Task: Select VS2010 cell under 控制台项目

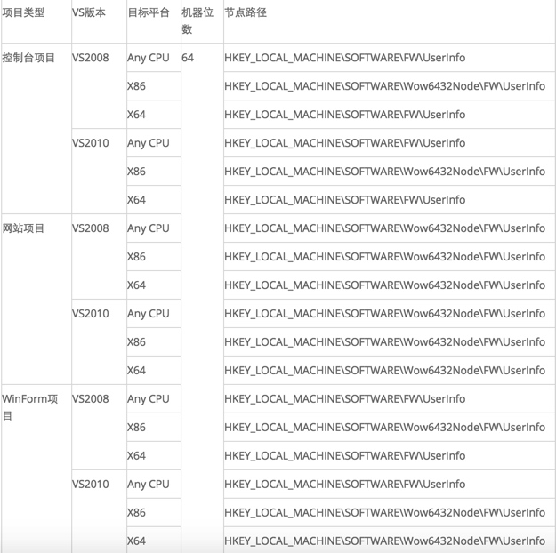Action: click(99, 172)
